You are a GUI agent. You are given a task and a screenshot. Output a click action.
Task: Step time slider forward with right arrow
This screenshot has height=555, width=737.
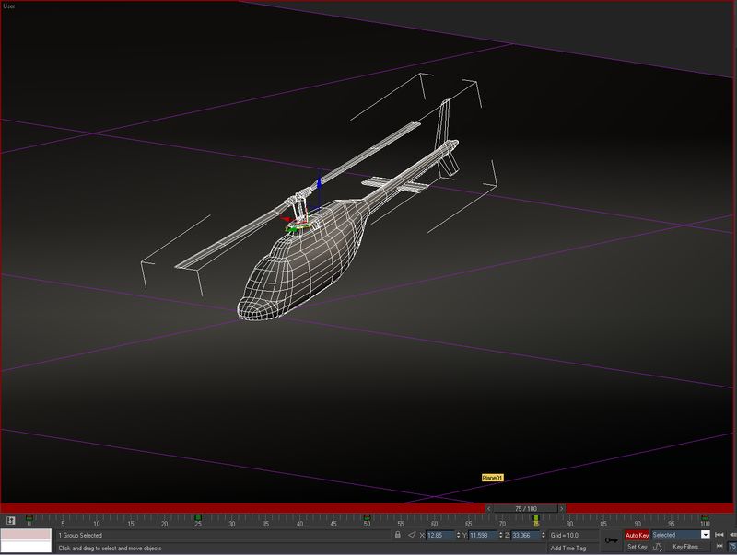pos(562,508)
